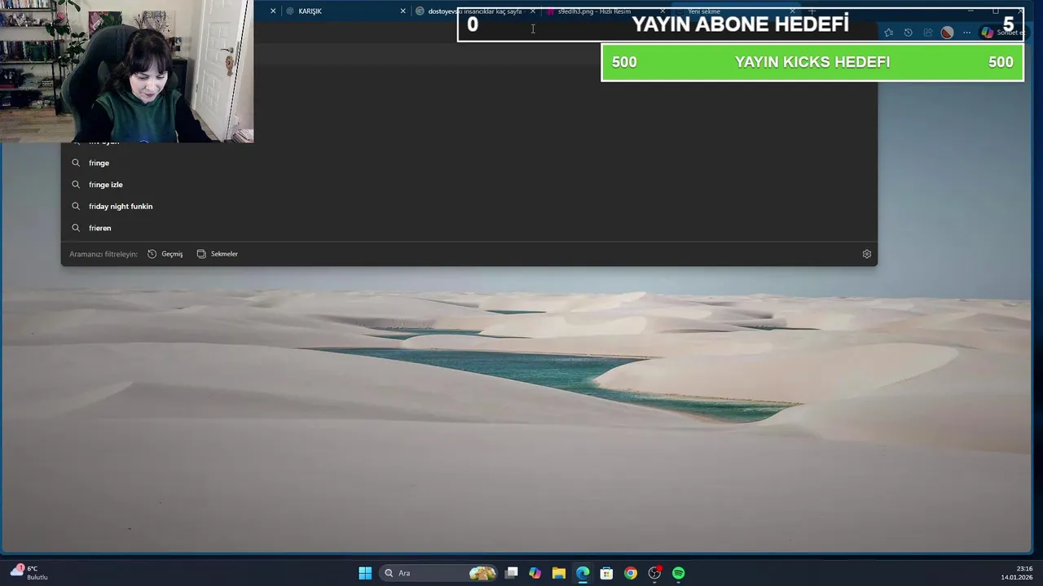Screen dimensions: 1043x586
Task: Click the Sekmeler tabs icon
Action: pyautogui.click(x=201, y=254)
